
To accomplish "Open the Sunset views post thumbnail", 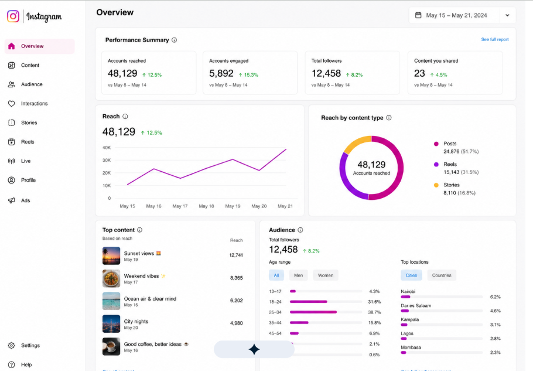I will [x=111, y=256].
